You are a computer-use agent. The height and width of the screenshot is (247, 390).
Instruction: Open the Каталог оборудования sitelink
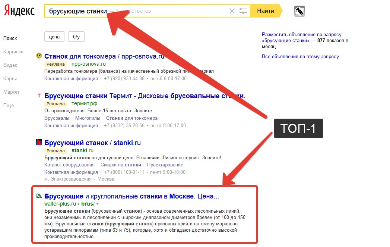pos(69,165)
